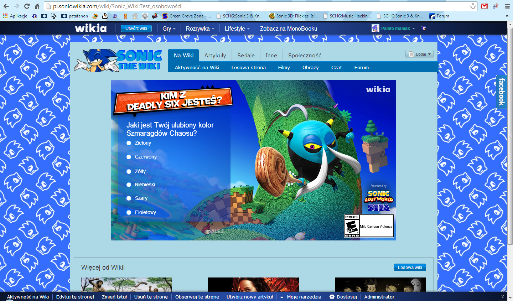Screen dimensions: 513x301
Task: Switch to the Artykuły tab
Action: pos(215,55)
